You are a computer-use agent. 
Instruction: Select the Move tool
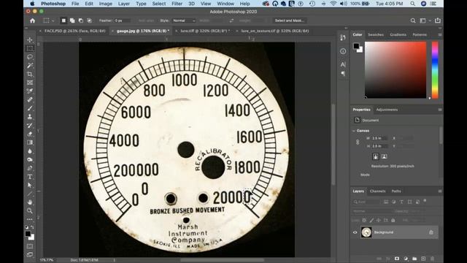tap(30, 40)
